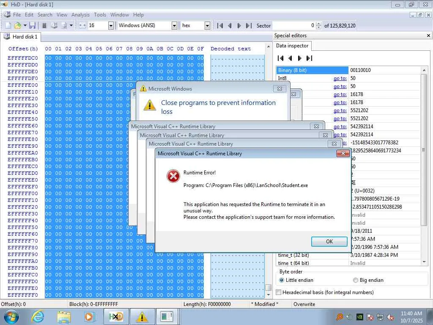Click the Data inspector scrollbar up arrow
The height and width of the screenshot is (325, 433).
424,71
